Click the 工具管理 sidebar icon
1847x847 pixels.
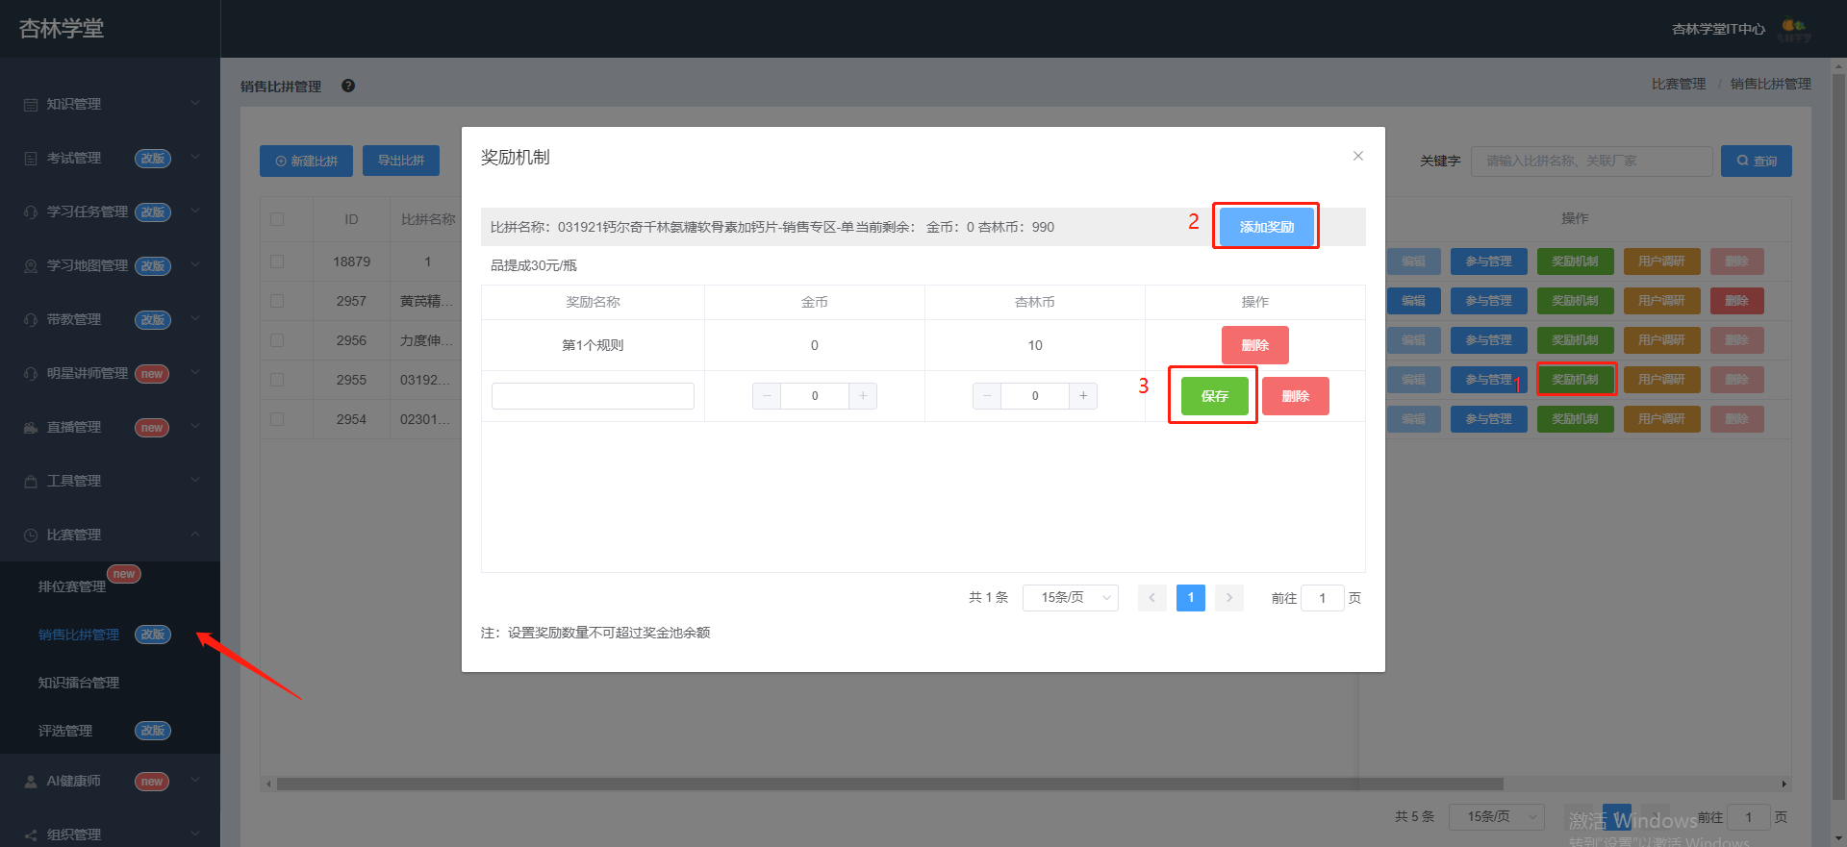click(x=31, y=481)
